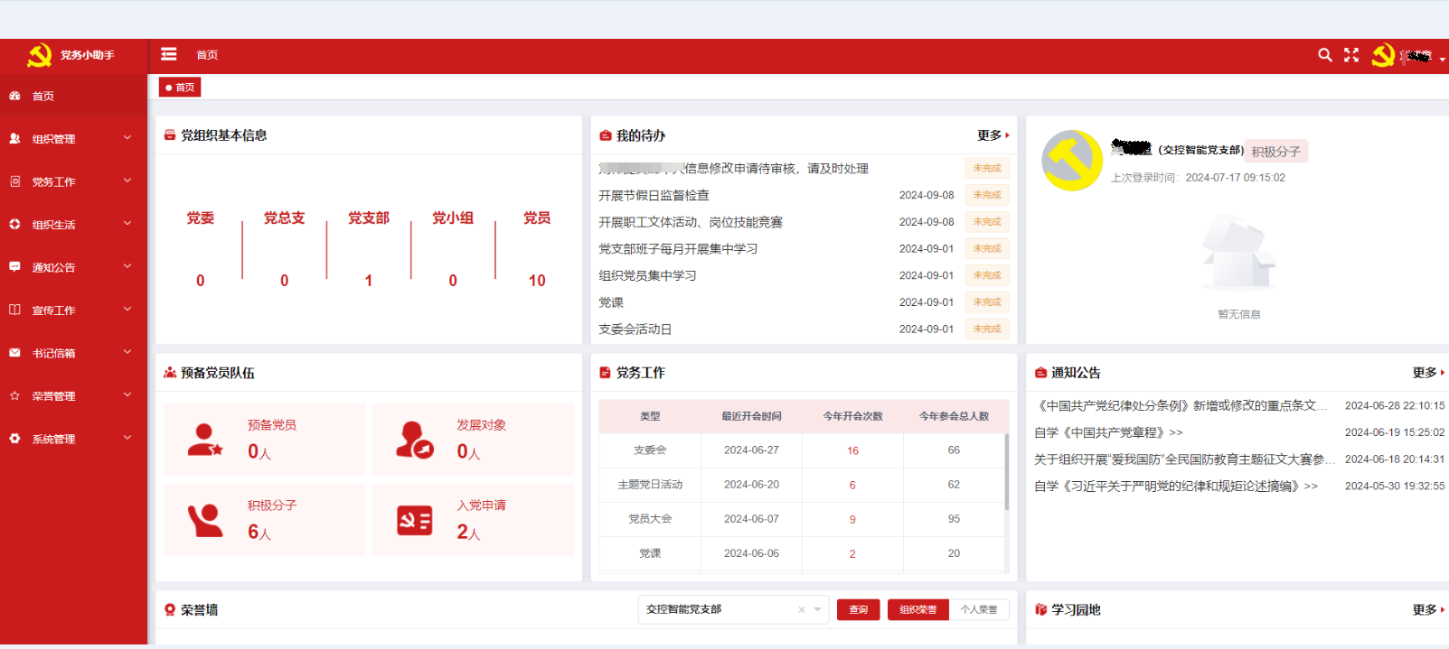
Task: Switch to the 首页 page tab
Action: click(x=180, y=88)
